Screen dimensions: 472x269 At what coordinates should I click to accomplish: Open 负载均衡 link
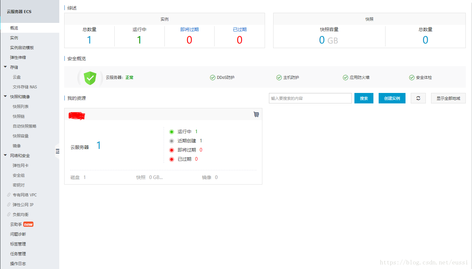coord(21,215)
